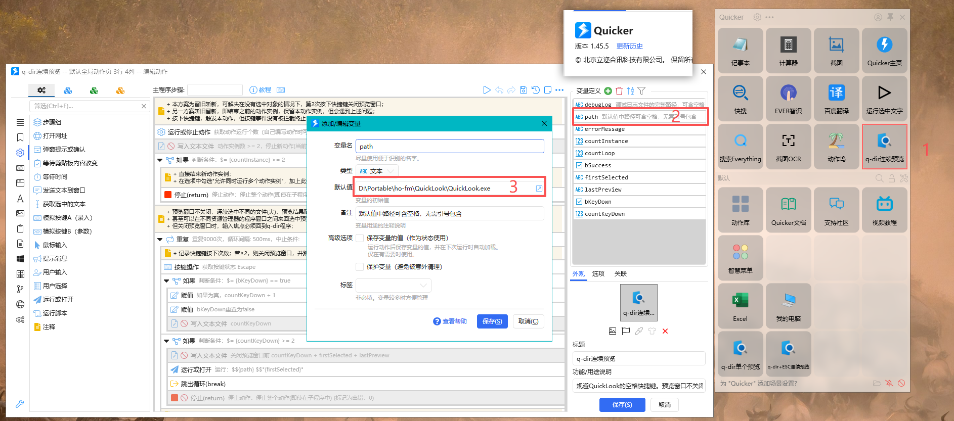Click the run (play) icon above the steps
Viewport: 954px width, 421px height.
487,90
